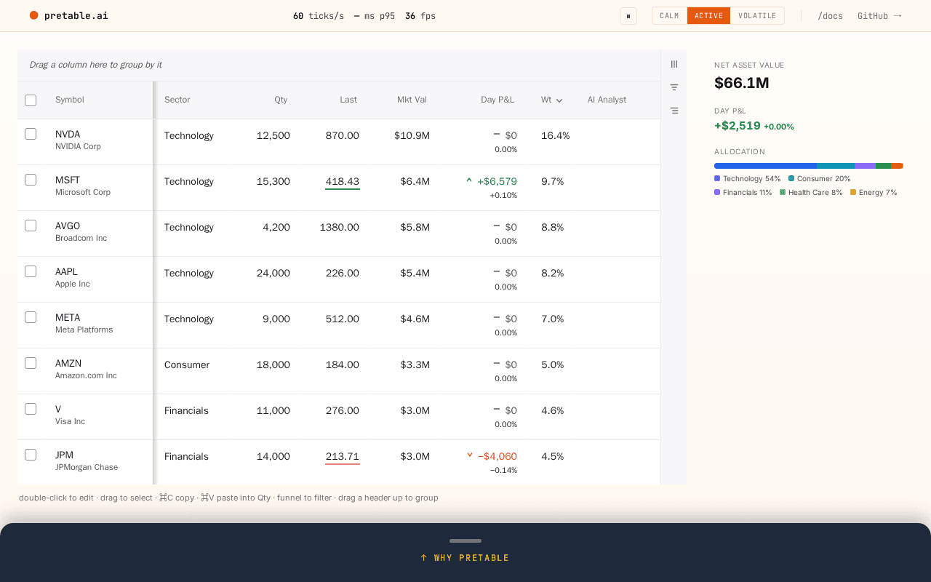Open the row grouping panel icon
Screen dimensions: 931x582
pyautogui.click(x=674, y=111)
